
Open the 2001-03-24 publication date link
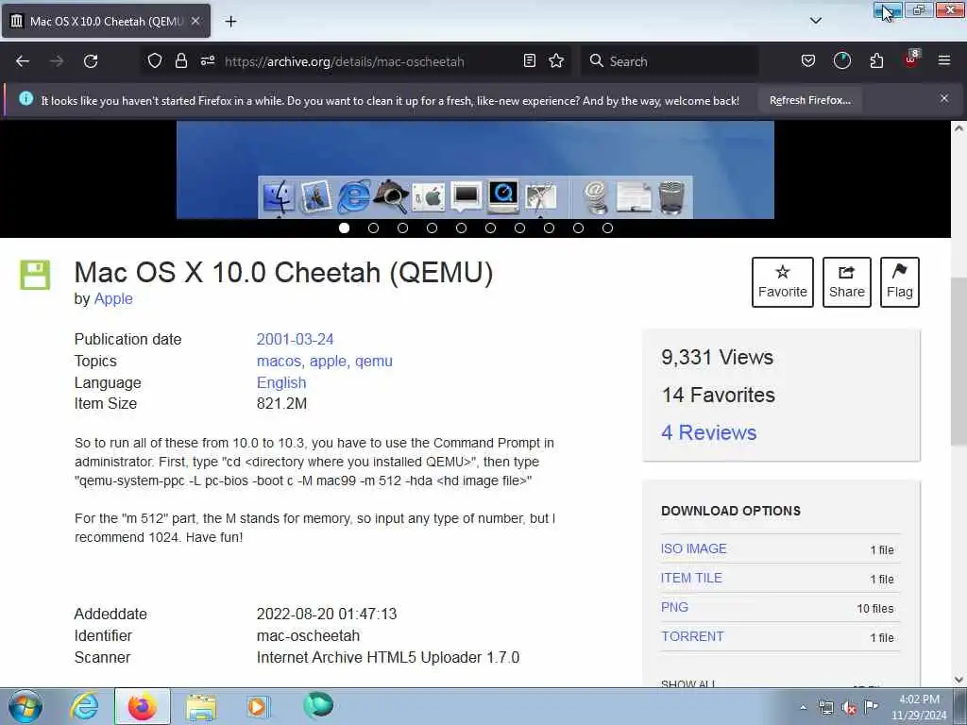click(x=295, y=339)
